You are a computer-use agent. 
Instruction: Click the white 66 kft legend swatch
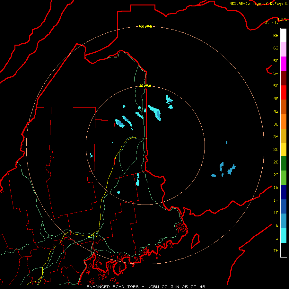[284, 35]
